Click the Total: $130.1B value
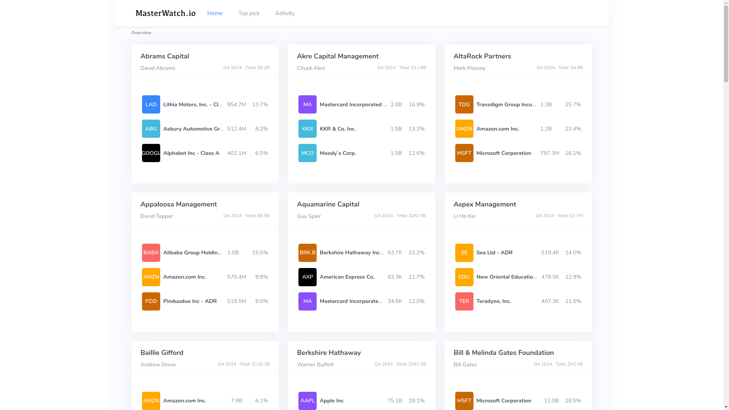Screen dimensions: 729x410 tap(255, 364)
